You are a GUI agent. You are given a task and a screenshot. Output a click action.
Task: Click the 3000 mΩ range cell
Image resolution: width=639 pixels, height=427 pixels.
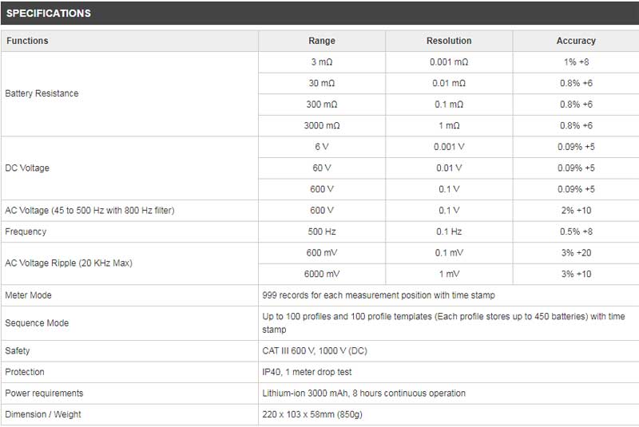[322, 126]
